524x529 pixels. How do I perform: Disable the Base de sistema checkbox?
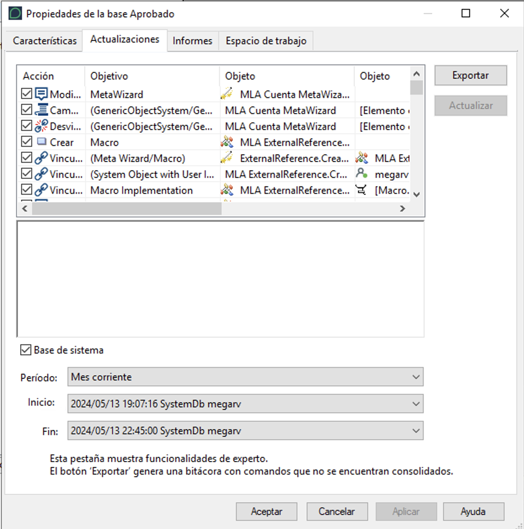26,350
